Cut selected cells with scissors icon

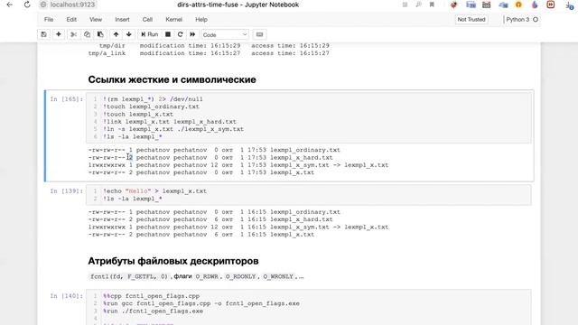click(x=73, y=34)
